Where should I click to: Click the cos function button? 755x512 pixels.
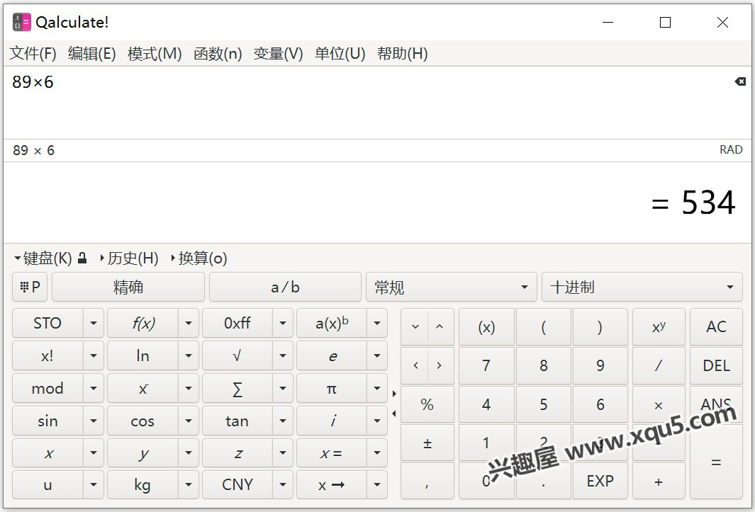pos(142,421)
